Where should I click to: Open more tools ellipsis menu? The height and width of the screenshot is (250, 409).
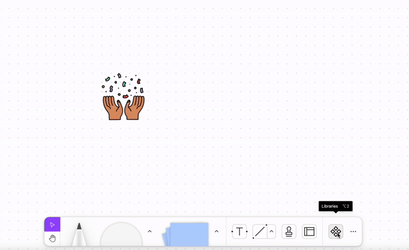click(353, 232)
